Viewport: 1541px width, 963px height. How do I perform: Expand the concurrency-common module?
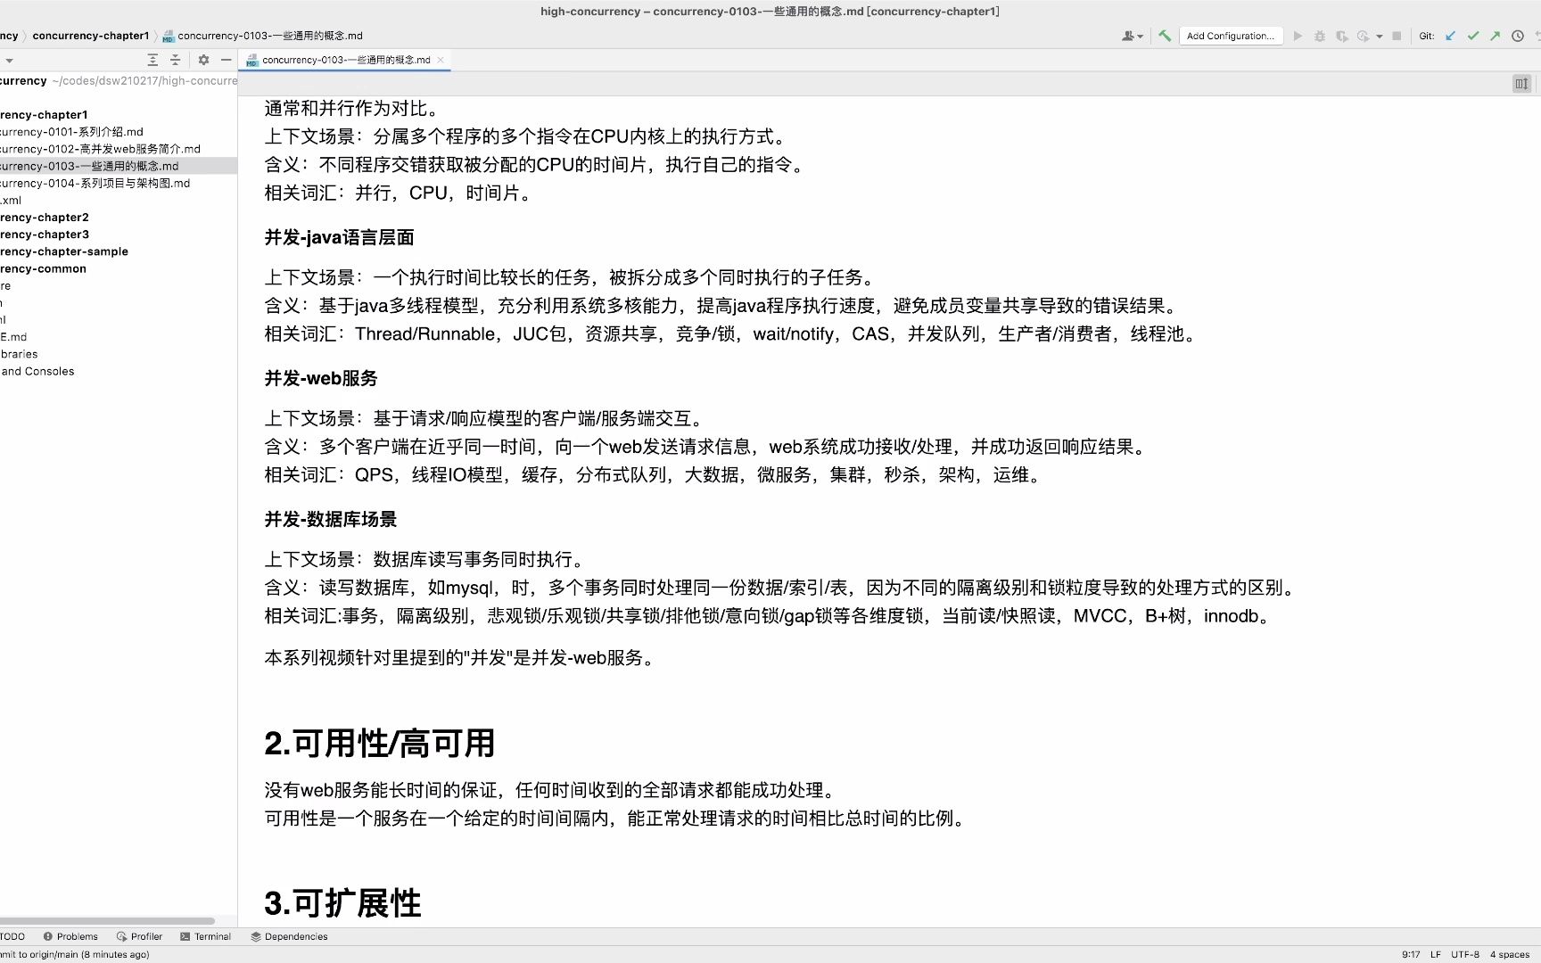(43, 268)
